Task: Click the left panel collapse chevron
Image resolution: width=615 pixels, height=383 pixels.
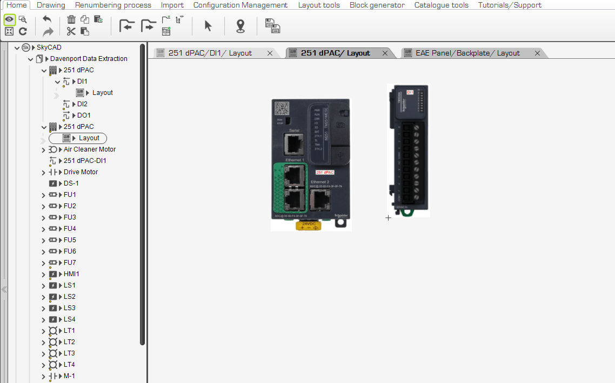Action: 4,290
